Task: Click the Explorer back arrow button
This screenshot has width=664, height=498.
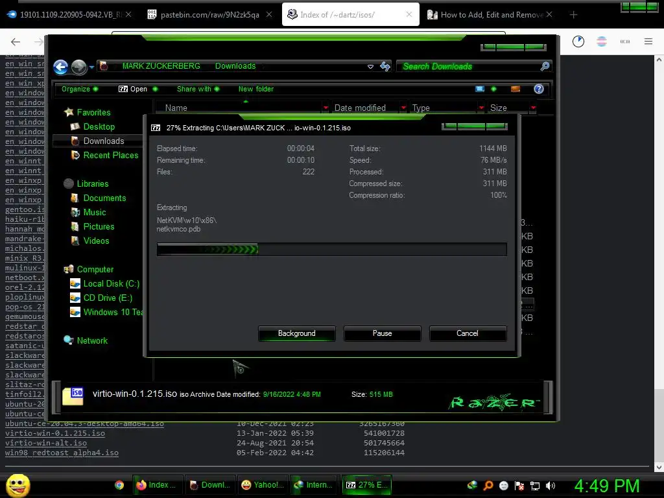Action: [x=60, y=67]
